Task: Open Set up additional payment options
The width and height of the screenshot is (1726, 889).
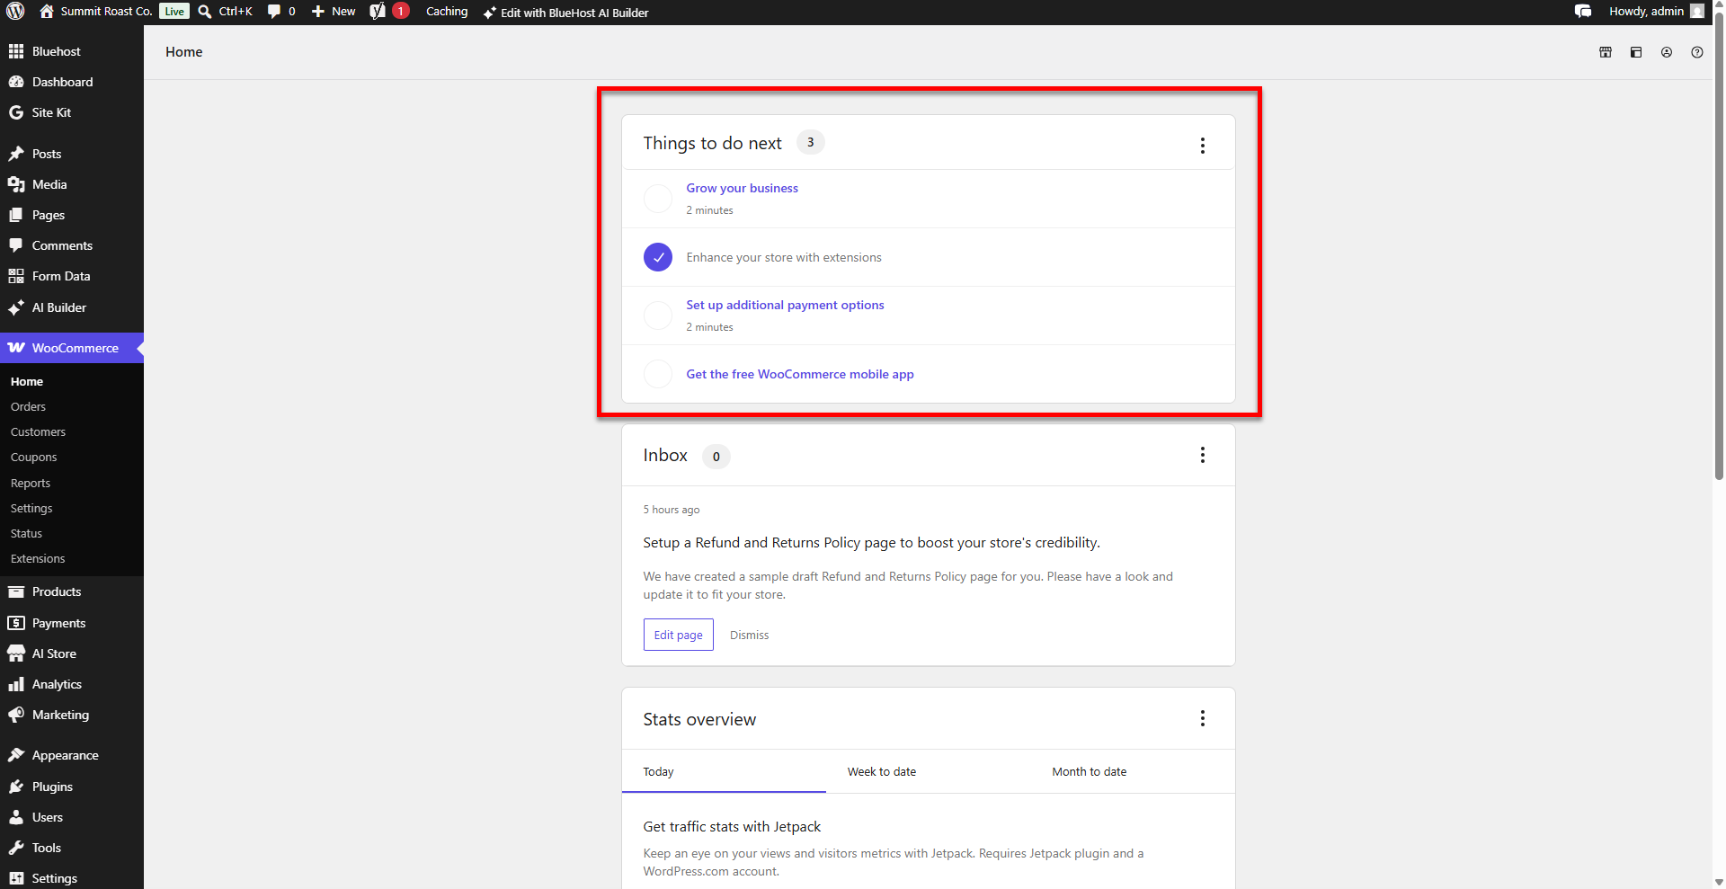Action: pos(785,305)
